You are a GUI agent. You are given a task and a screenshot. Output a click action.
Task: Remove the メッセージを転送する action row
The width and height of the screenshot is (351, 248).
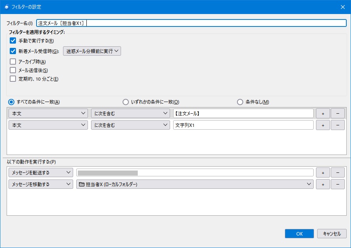pyautogui.click(x=337, y=172)
